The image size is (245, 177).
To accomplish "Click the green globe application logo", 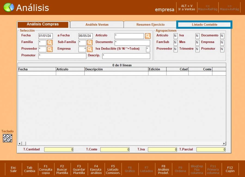I will [x=9, y=8].
